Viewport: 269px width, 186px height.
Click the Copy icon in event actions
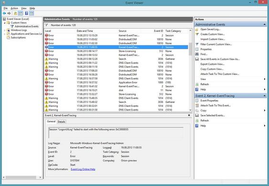[197, 111]
